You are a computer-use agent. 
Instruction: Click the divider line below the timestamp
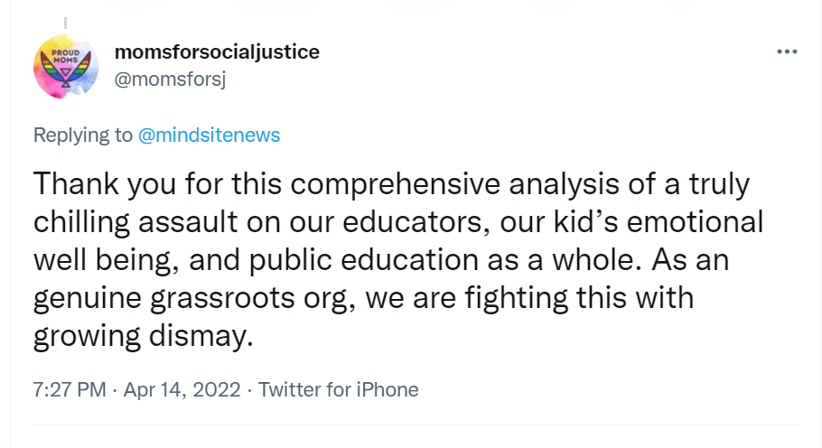pos(416,424)
